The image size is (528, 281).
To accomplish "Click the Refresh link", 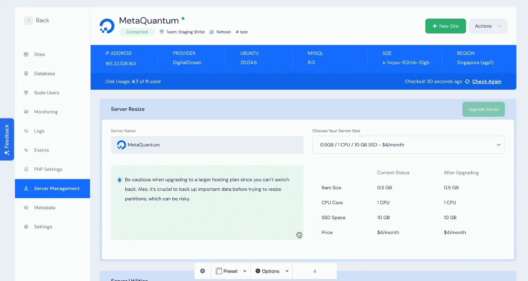I will tap(224, 32).
